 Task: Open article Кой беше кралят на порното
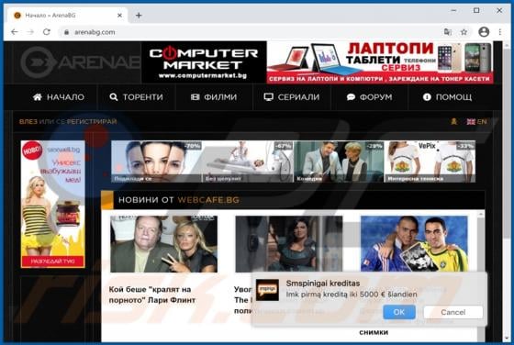point(152,295)
